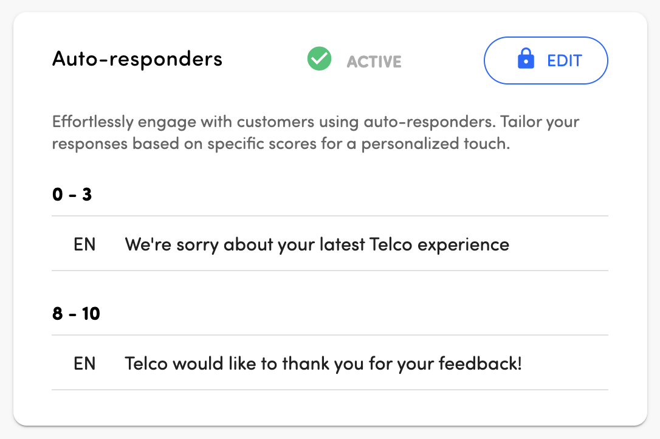Click the lock icon on the Edit button
The image size is (660, 439).
pyautogui.click(x=524, y=60)
